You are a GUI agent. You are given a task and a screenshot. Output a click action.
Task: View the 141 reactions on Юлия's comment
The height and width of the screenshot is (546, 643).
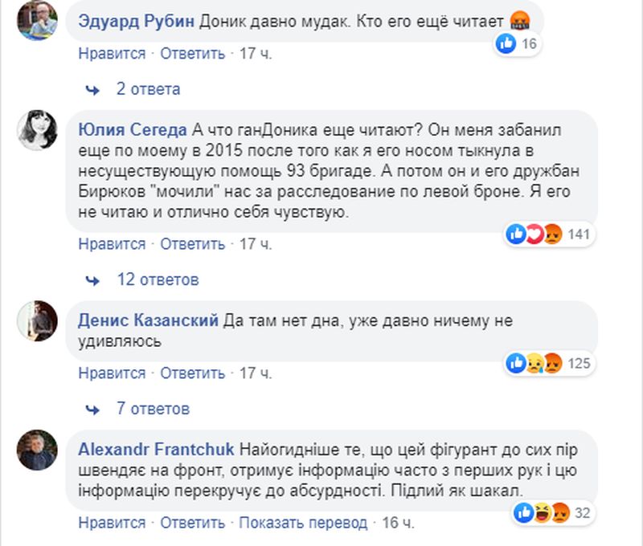point(549,234)
